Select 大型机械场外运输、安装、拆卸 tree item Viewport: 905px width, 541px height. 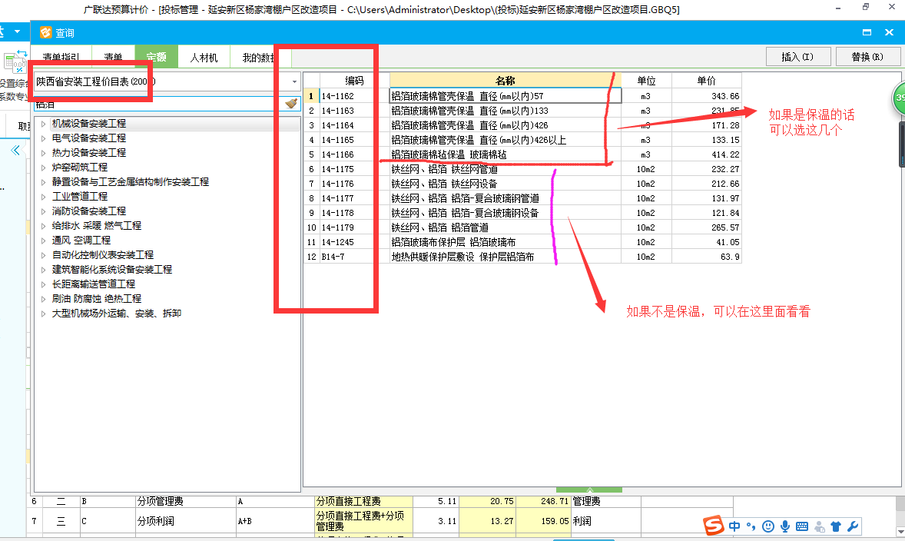coord(117,313)
